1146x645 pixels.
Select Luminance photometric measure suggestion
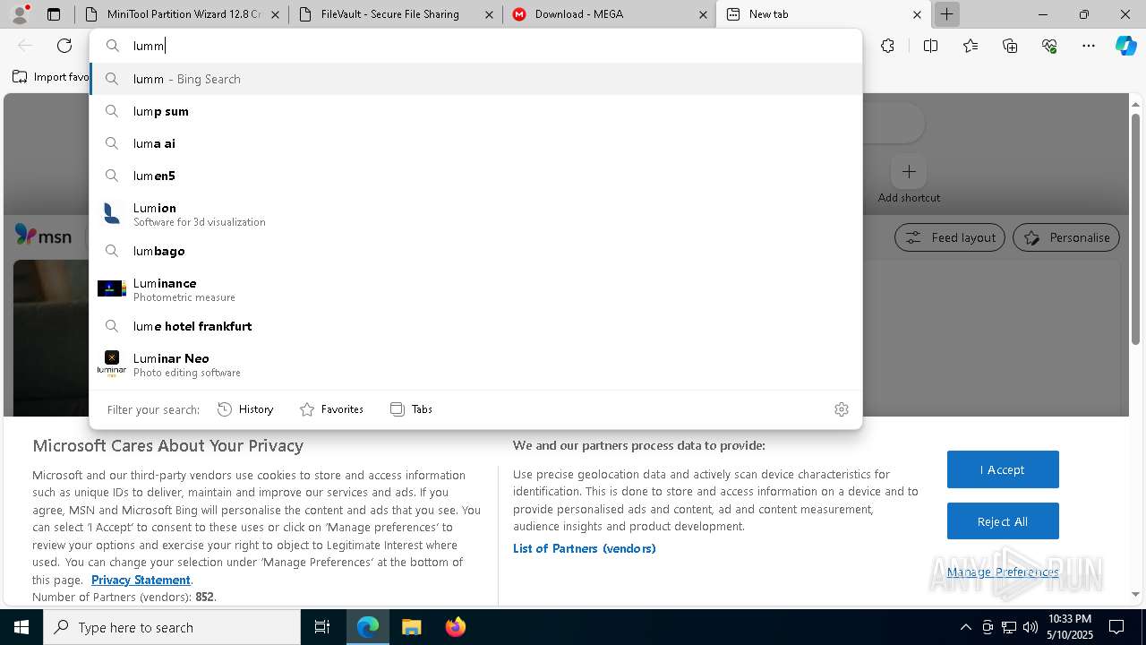tap(476, 289)
